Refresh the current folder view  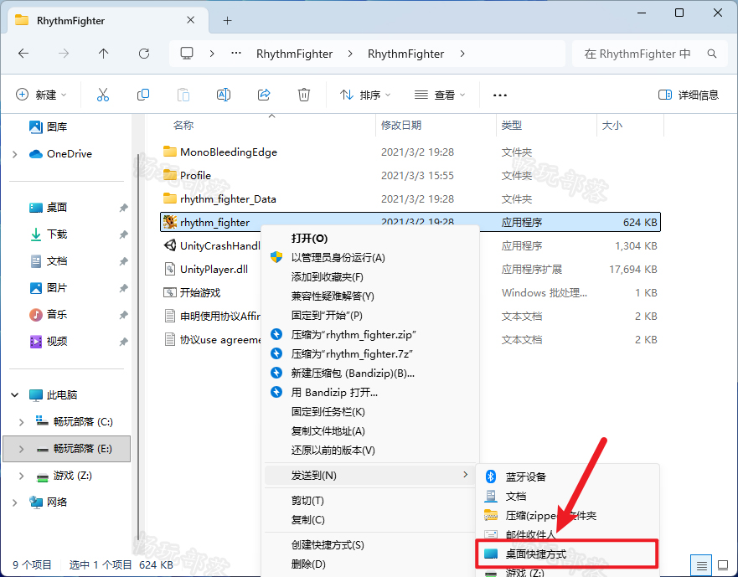144,54
